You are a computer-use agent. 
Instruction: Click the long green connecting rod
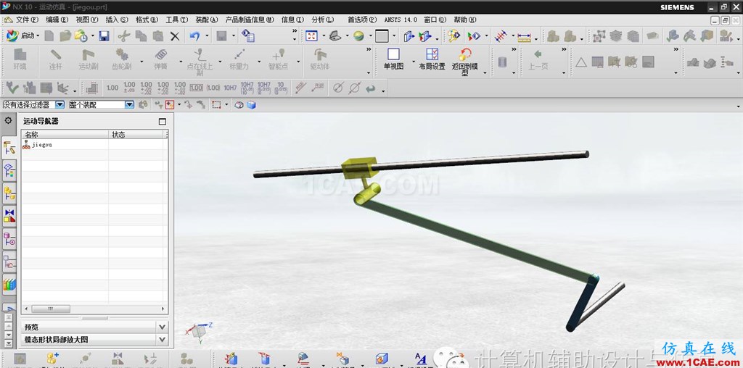(476, 240)
